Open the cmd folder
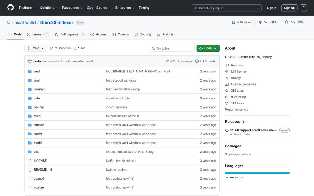This screenshot has width=314, height=196. click(x=36, y=72)
